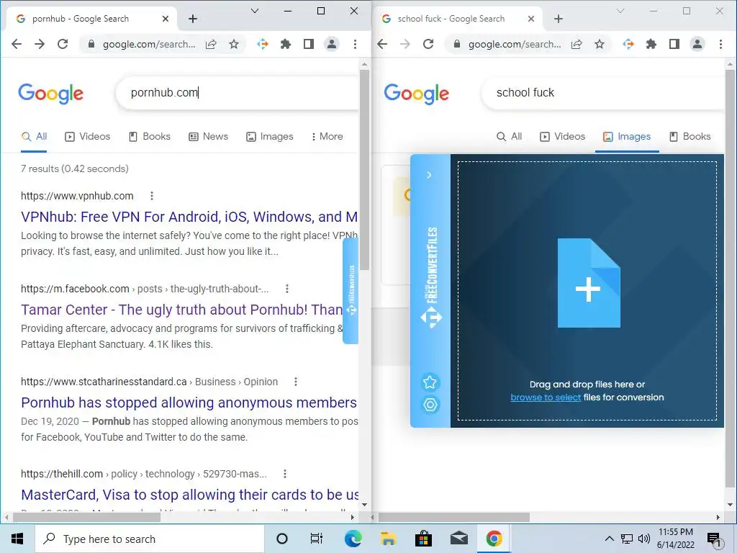Select Books tab in left Google search
Screen dimensions: 737x553
pos(150,137)
